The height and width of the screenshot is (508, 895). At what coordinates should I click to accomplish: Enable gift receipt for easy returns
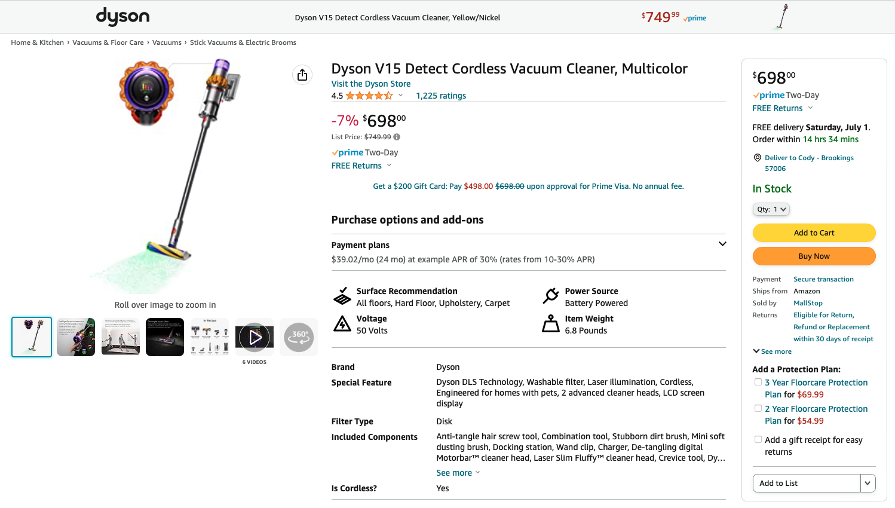point(758,440)
